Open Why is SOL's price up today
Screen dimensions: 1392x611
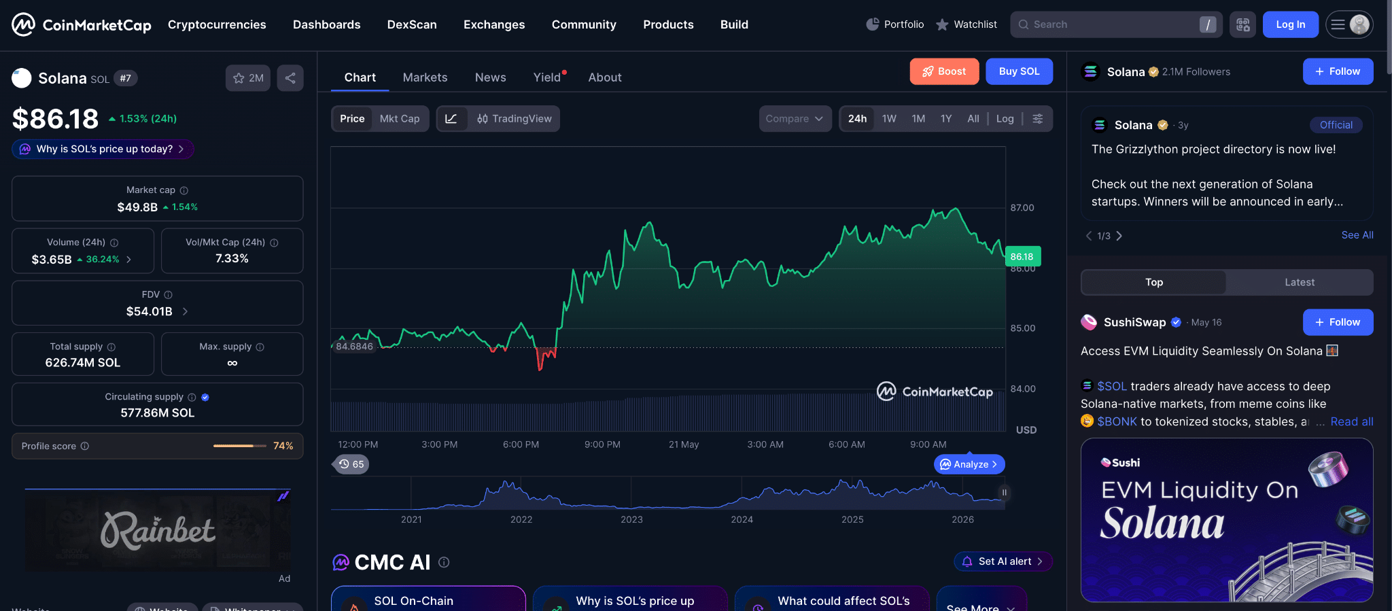pos(103,149)
